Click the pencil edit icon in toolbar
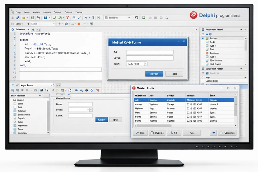 click(x=79, y=17)
